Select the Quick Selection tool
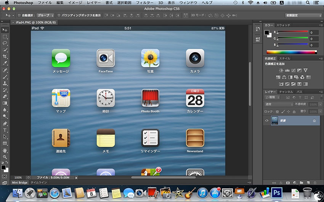Image resolution: width=324 pixels, height=202 pixels. tap(5, 50)
